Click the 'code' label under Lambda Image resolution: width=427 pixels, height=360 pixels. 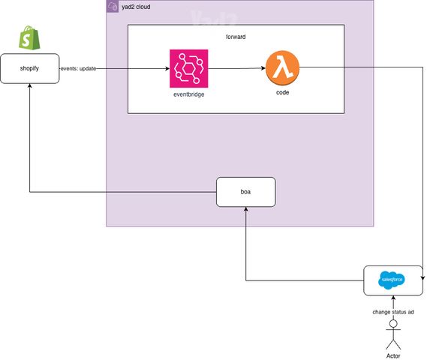pyautogui.click(x=282, y=92)
